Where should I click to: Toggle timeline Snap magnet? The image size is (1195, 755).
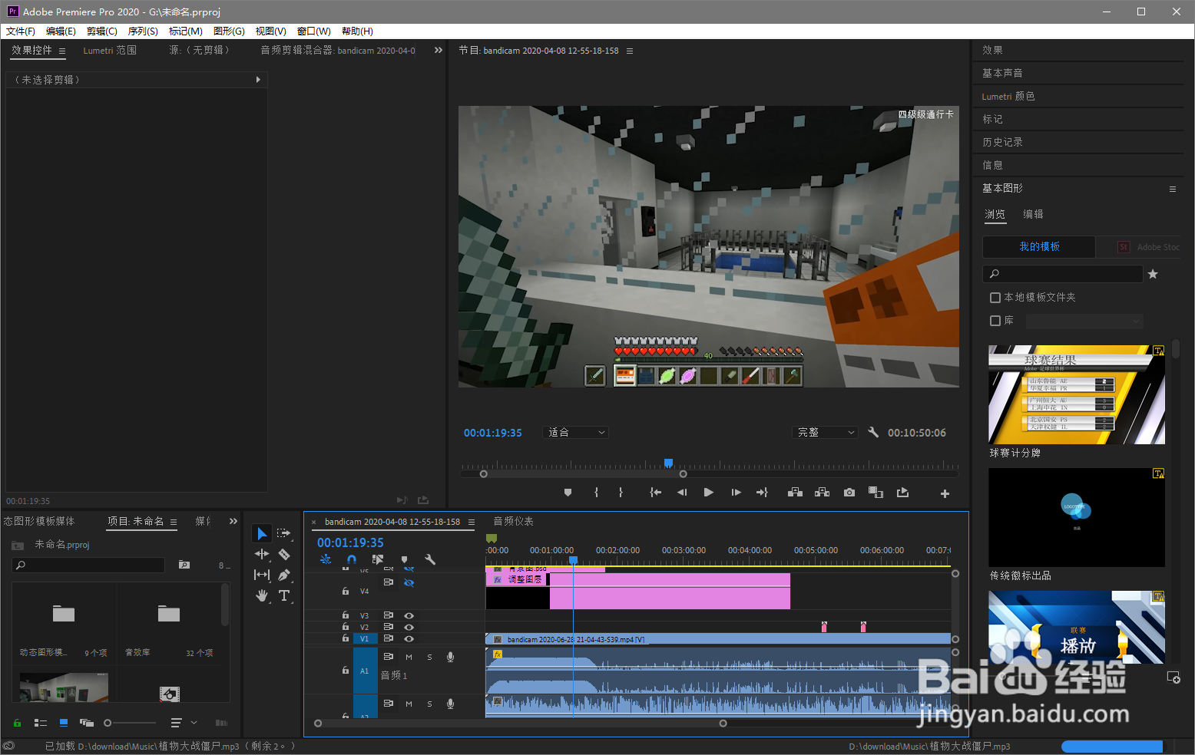coord(352,559)
